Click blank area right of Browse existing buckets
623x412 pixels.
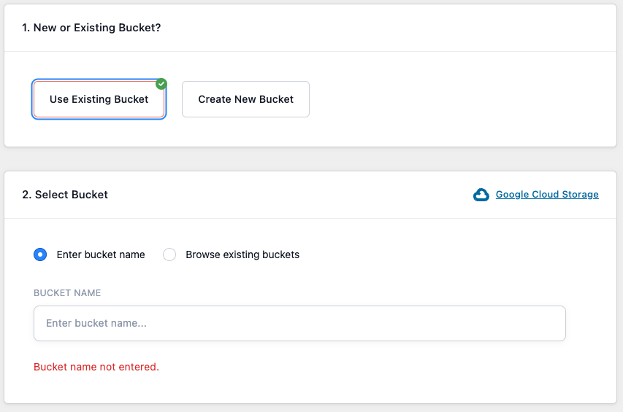(x=437, y=254)
